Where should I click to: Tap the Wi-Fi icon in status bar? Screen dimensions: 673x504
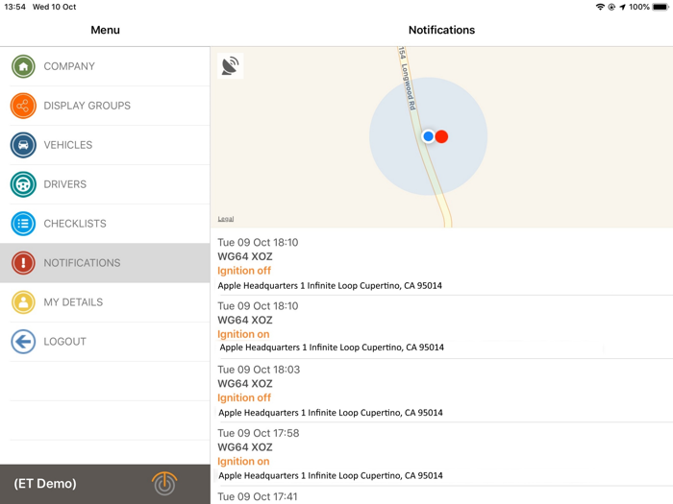(600, 7)
